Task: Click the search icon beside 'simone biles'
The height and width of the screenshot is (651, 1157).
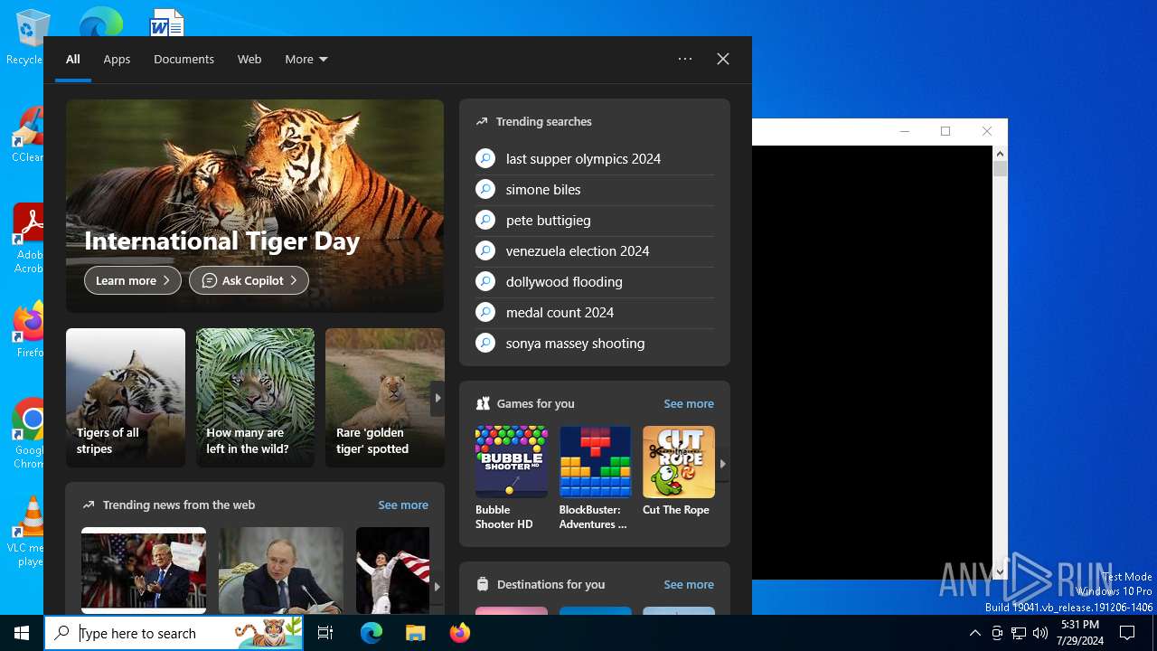Action: tap(485, 189)
